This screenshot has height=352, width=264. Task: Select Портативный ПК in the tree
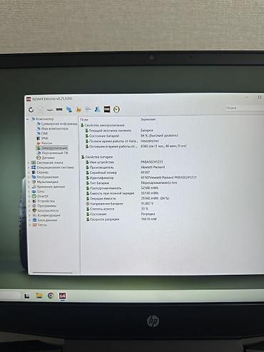pos(52,152)
